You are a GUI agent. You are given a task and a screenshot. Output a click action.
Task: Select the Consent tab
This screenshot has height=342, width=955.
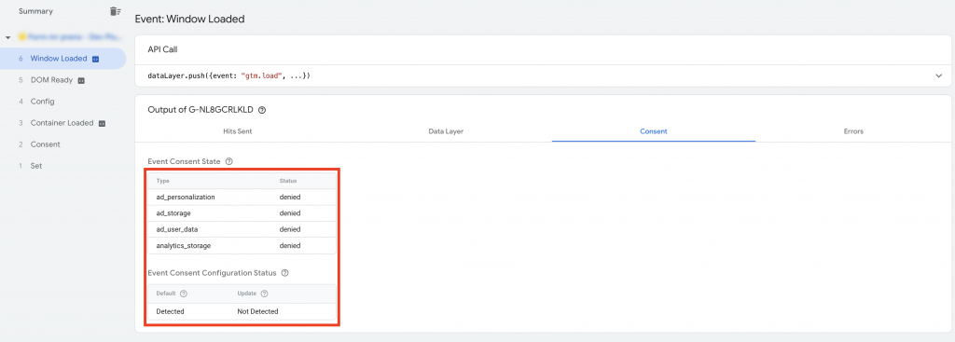[x=654, y=131]
